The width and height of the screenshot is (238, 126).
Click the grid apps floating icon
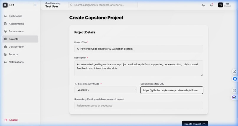[234, 90]
